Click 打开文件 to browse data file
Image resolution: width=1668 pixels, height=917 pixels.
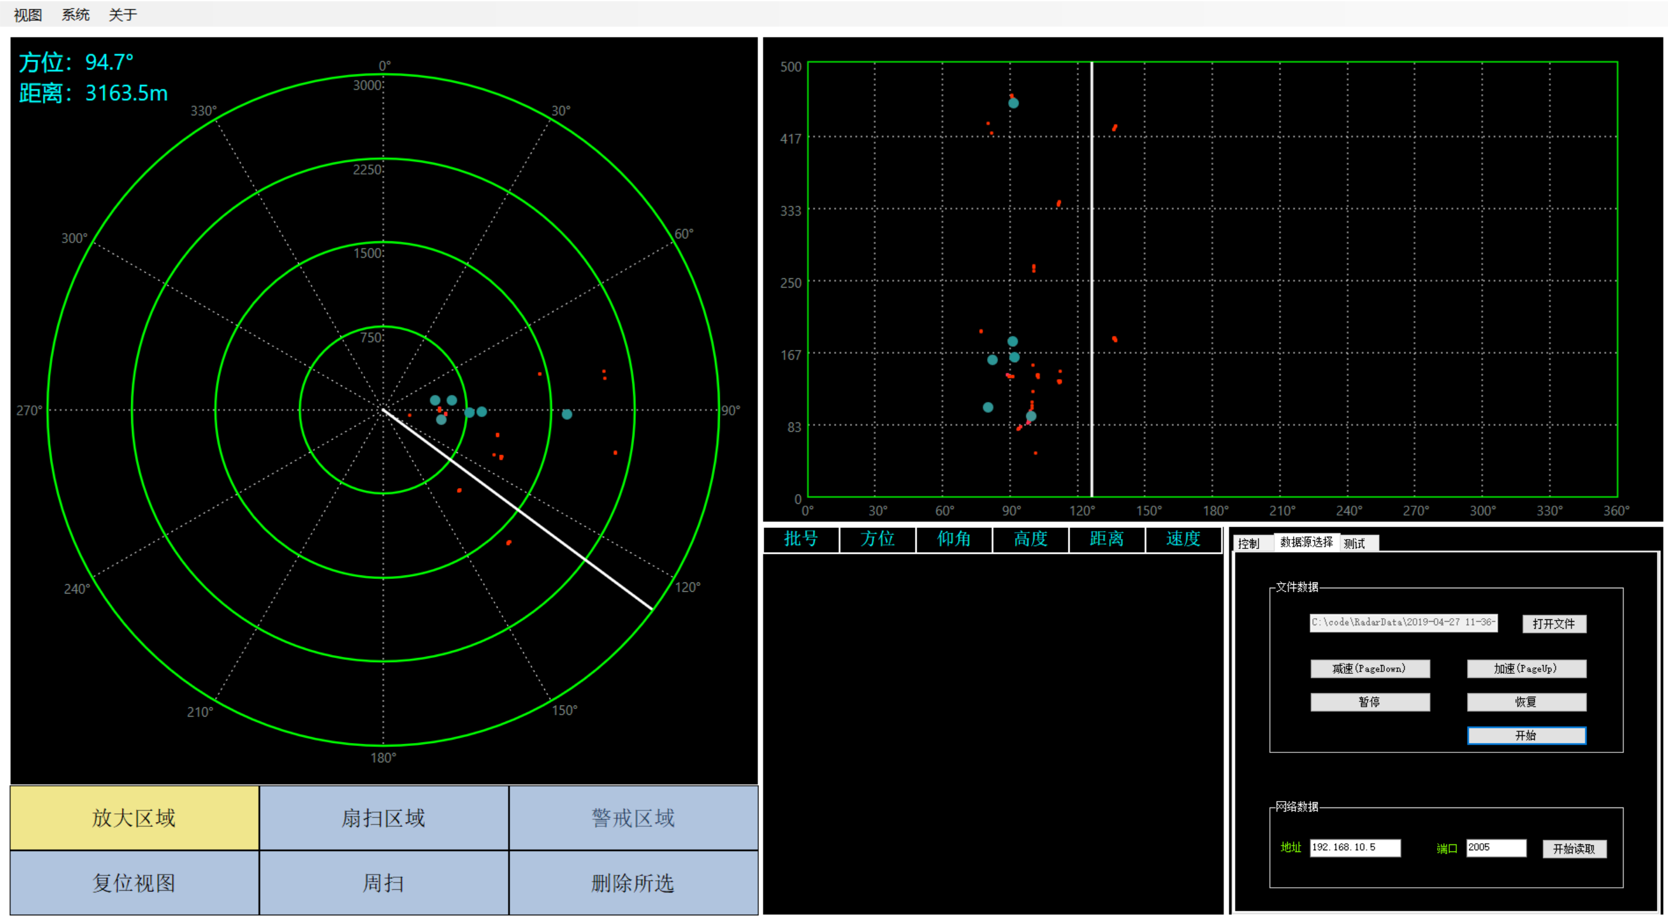(1553, 623)
